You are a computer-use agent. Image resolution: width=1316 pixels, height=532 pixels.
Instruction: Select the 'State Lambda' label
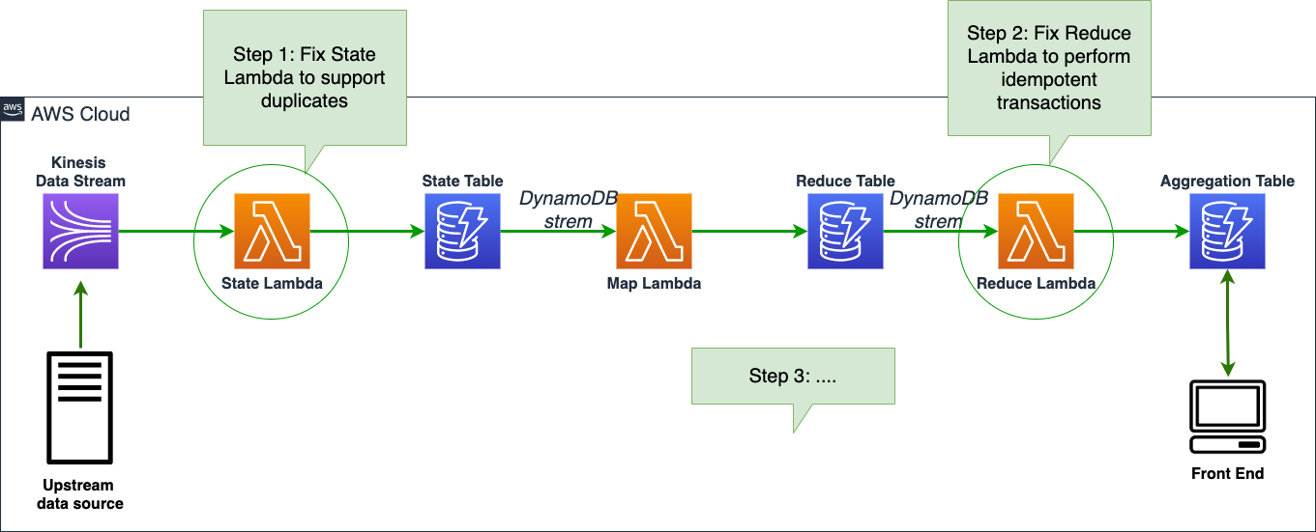pos(272,283)
